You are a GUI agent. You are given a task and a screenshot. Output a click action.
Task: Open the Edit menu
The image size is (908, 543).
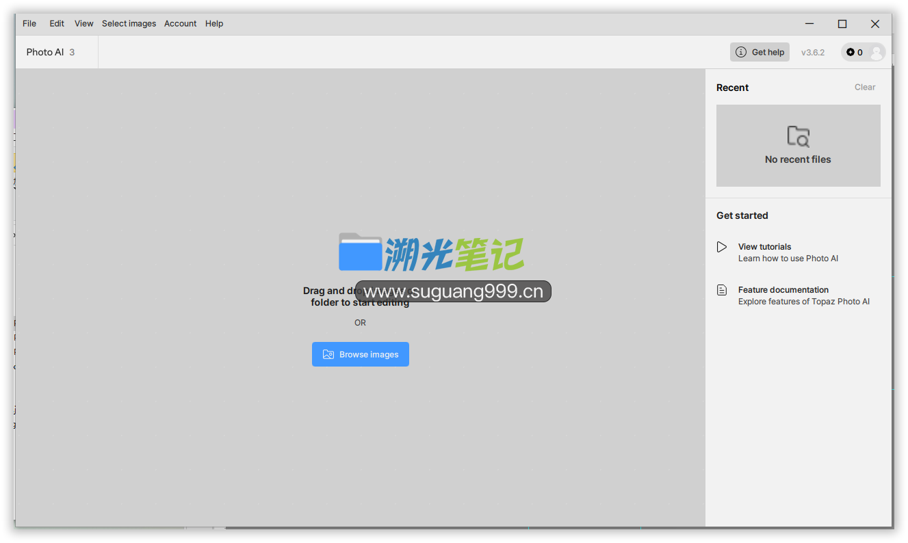57,23
